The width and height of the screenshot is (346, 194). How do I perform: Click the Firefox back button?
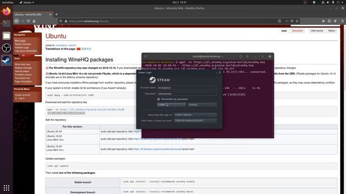pos(17,21)
